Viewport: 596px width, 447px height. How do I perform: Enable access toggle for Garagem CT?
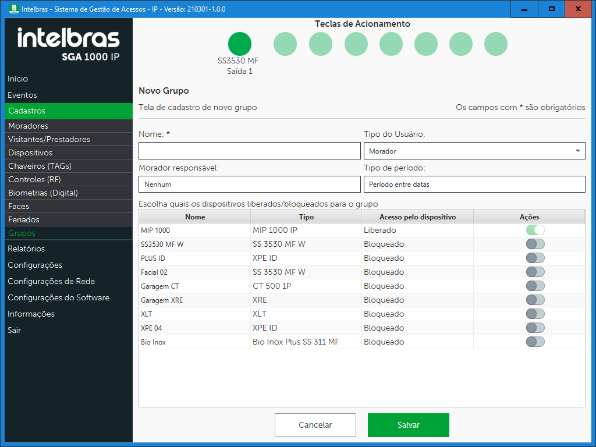coord(535,286)
